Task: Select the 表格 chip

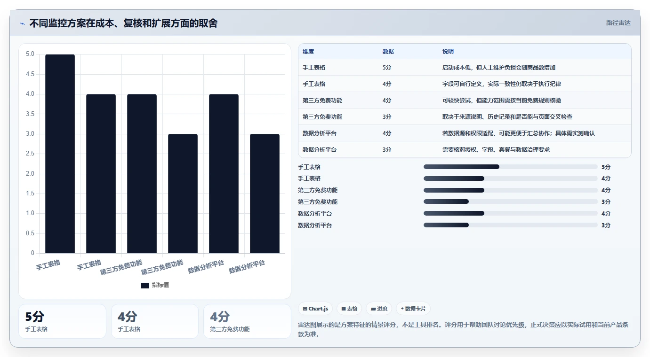Action: click(x=349, y=309)
